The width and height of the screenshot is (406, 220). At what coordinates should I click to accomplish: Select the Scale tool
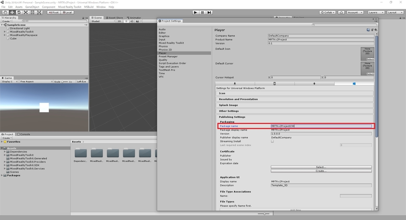pos(26,13)
